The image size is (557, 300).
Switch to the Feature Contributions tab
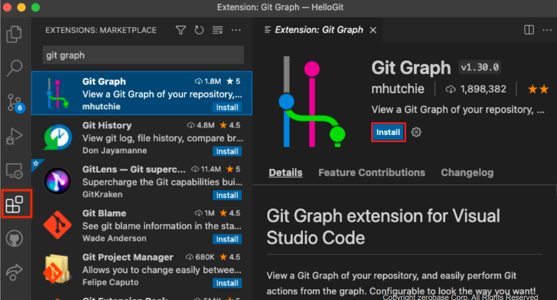372,173
